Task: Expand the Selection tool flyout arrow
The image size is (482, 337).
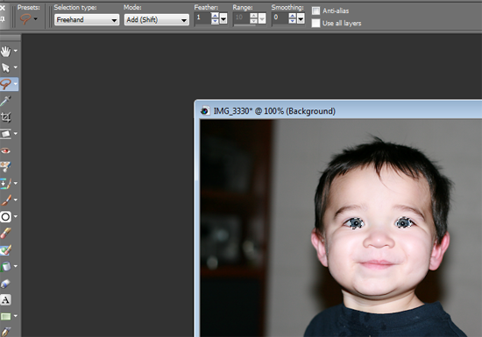Action: tap(16, 84)
